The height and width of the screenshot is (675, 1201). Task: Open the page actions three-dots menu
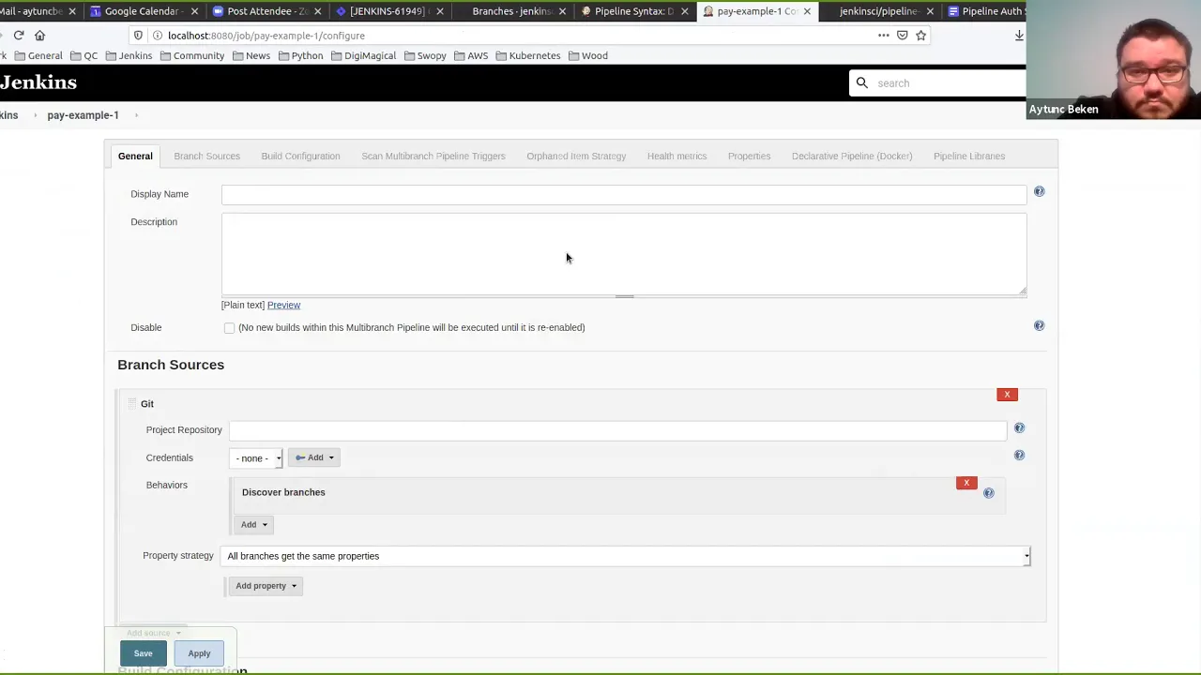[883, 36]
